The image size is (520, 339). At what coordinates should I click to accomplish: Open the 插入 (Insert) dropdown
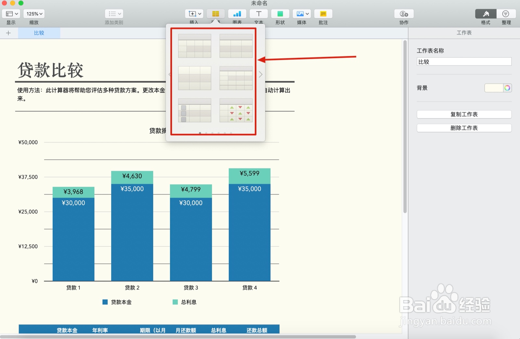(194, 14)
